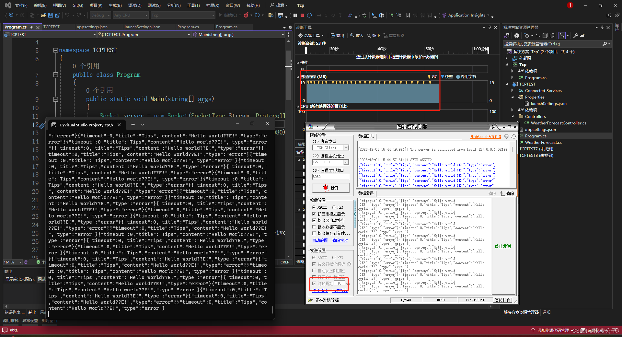
Task: Toggle the 转义符指令解析 checkbox
Action: pos(314,264)
